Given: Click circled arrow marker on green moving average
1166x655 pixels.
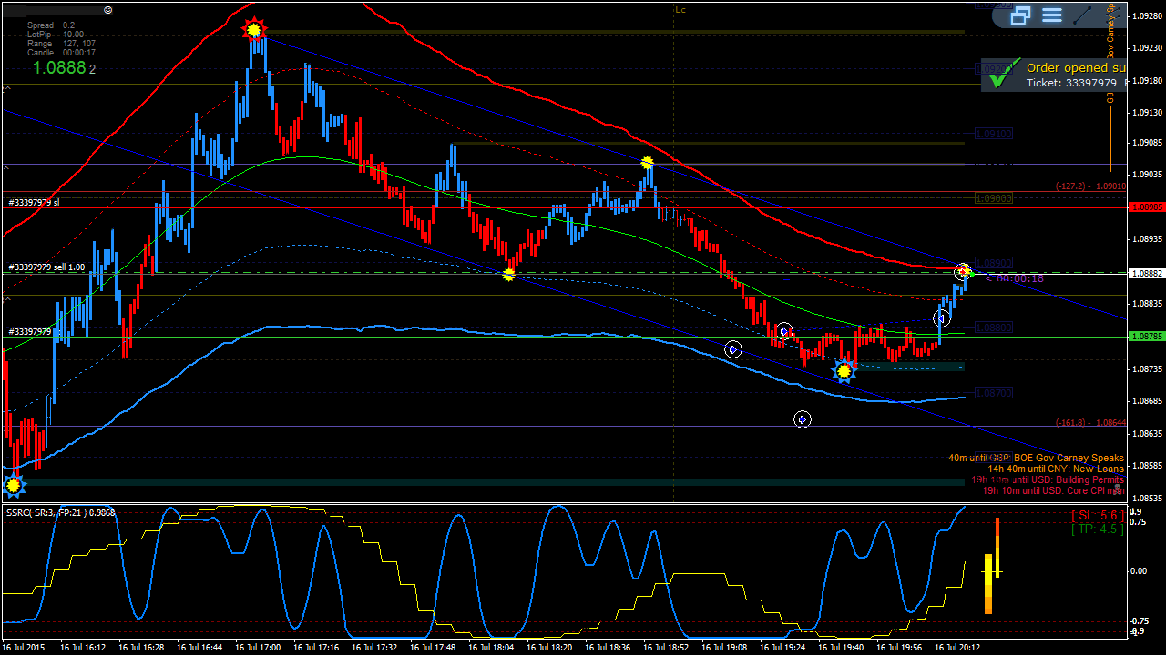Looking at the screenshot, I should (784, 330).
